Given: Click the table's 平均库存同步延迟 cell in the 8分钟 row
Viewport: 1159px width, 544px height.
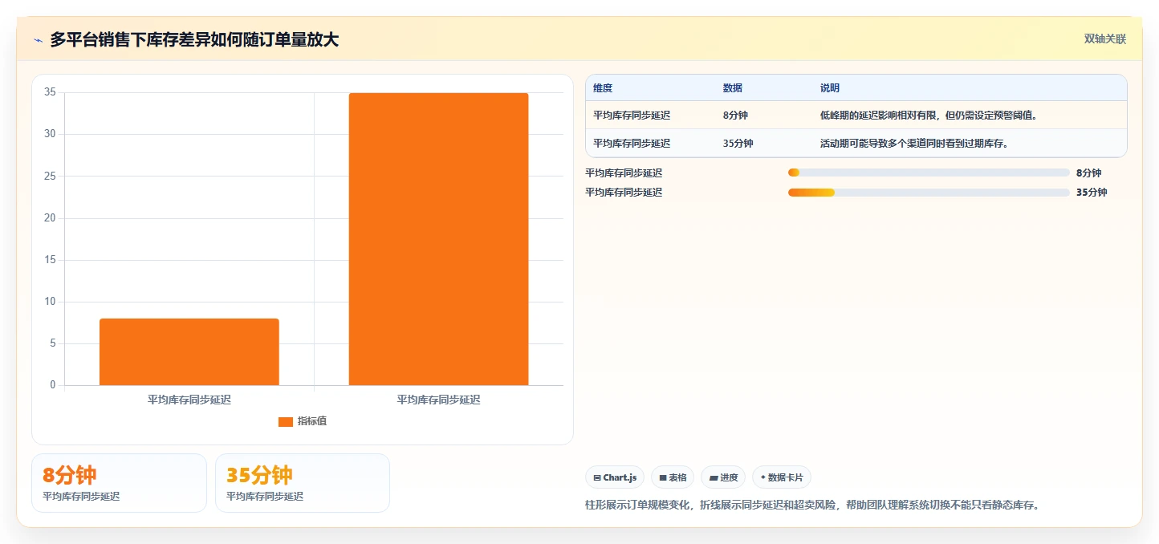Looking at the screenshot, I should [632, 116].
